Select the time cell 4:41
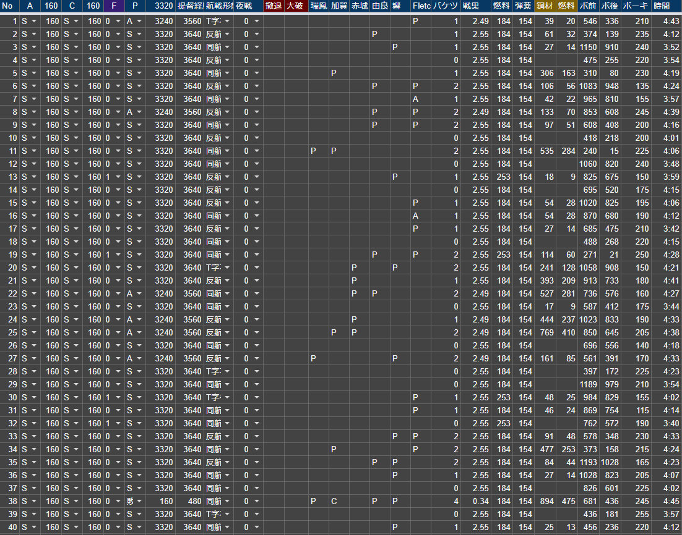The image size is (682, 535). tap(667, 281)
